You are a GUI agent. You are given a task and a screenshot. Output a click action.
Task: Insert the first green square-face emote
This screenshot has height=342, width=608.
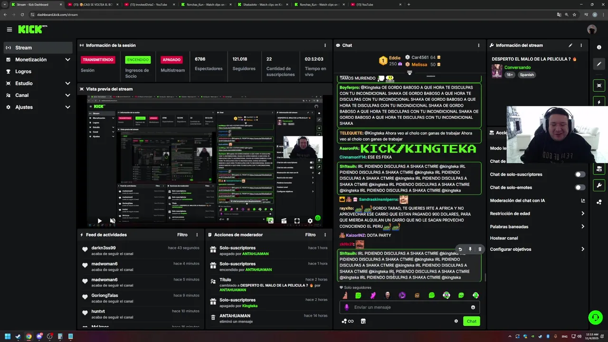[358, 295]
